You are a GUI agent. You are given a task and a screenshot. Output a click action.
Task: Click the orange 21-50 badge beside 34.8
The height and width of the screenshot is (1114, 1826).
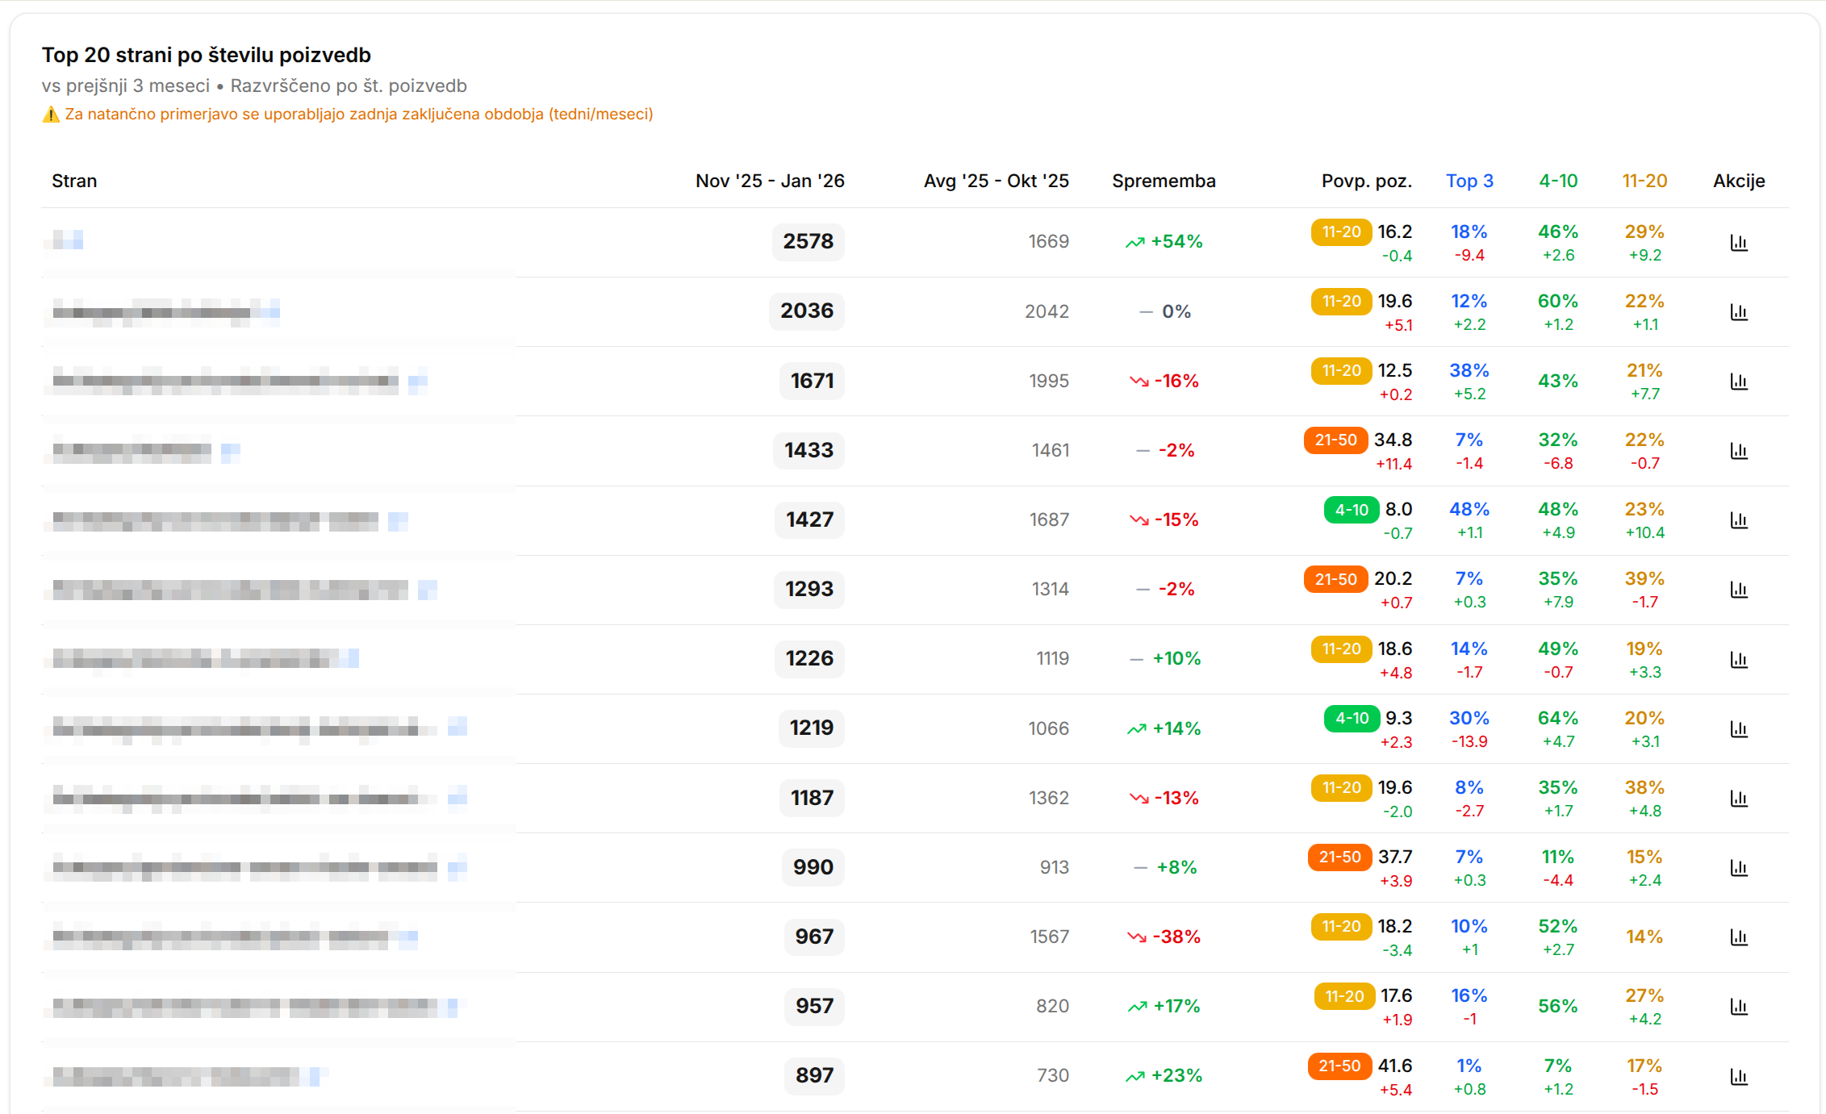1335,440
